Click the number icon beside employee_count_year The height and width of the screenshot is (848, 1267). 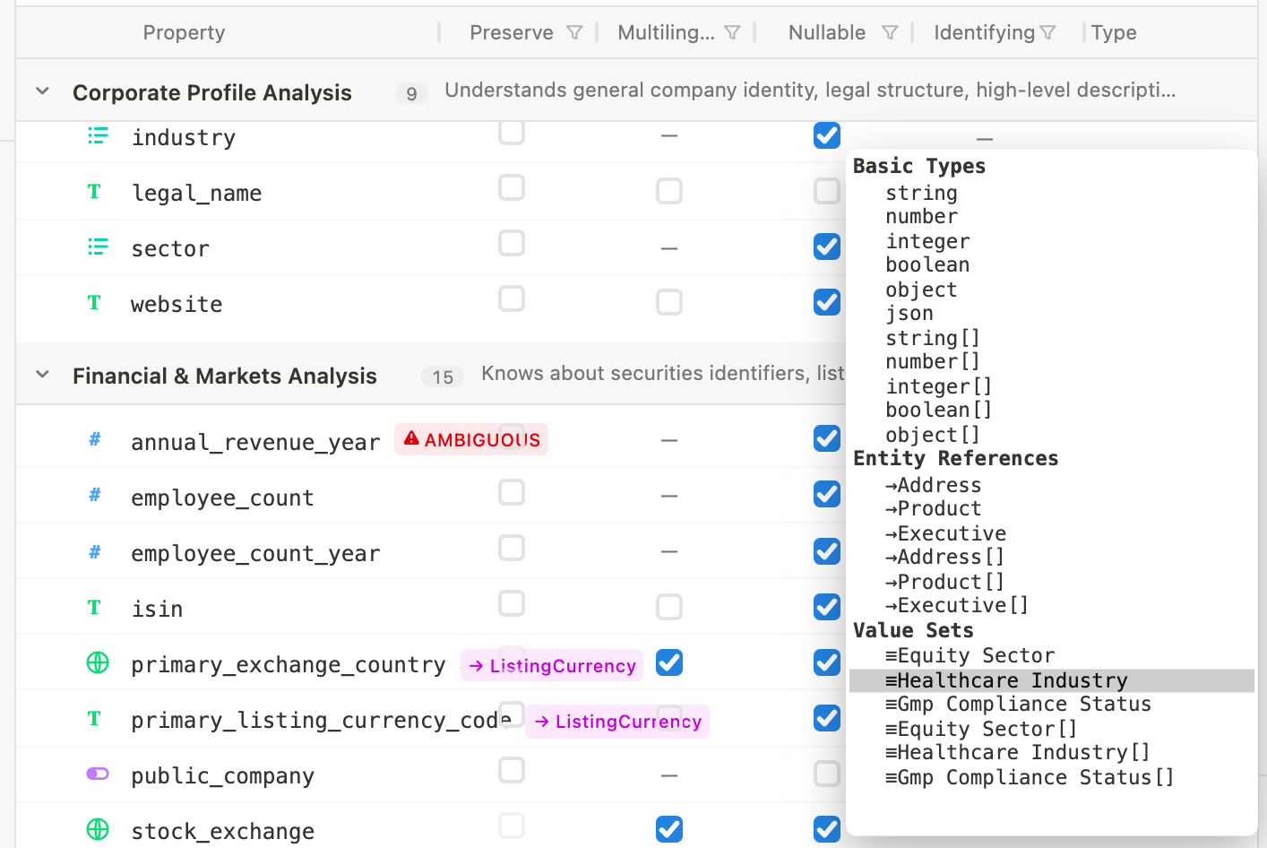click(x=94, y=552)
